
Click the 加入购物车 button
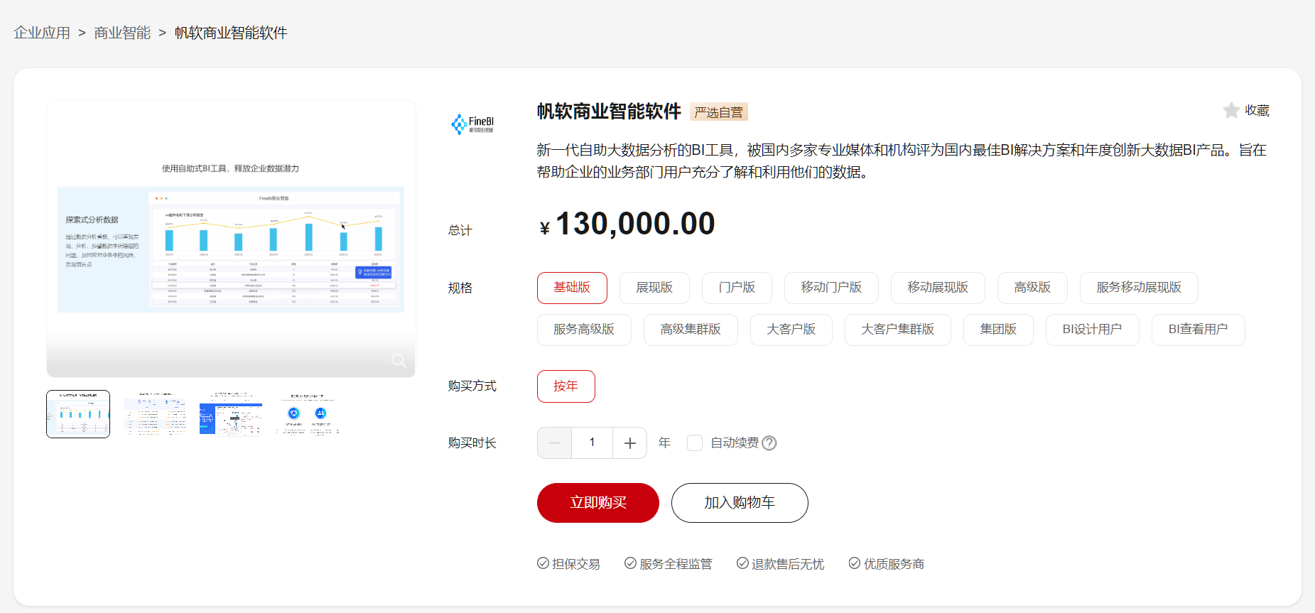pos(740,503)
